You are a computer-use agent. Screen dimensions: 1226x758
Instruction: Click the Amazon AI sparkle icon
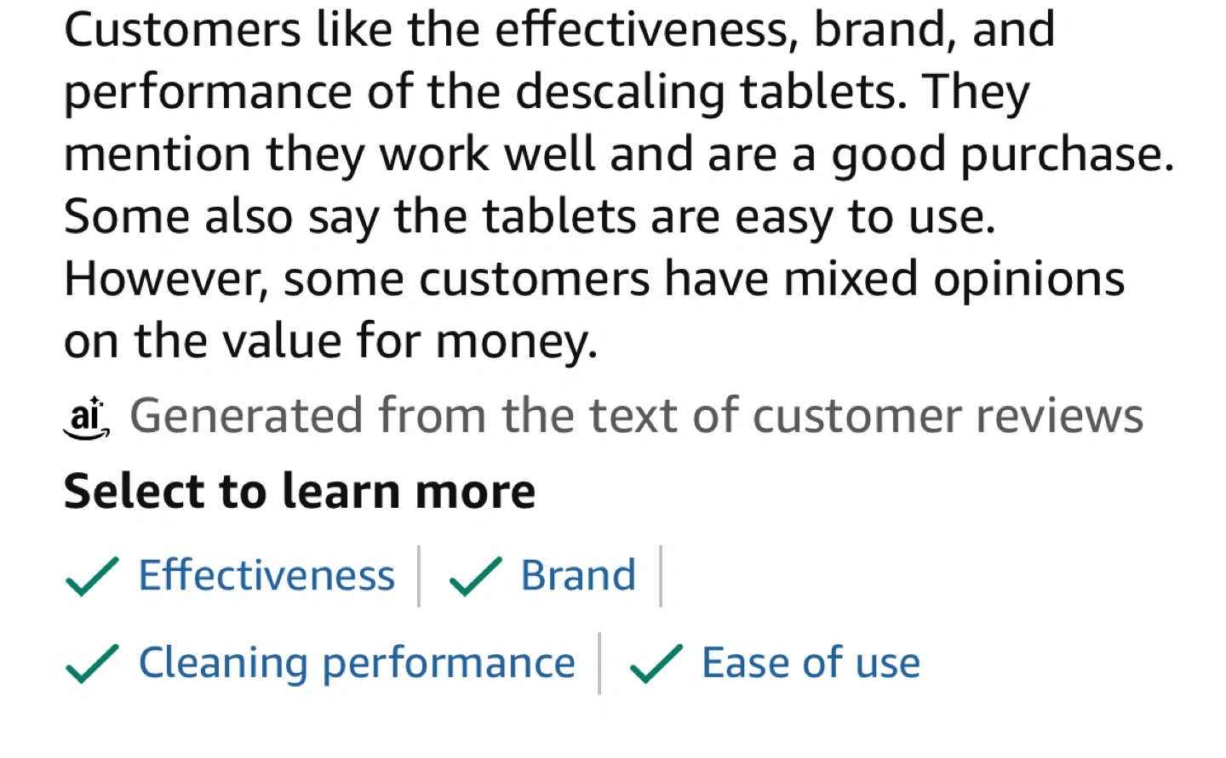click(87, 418)
